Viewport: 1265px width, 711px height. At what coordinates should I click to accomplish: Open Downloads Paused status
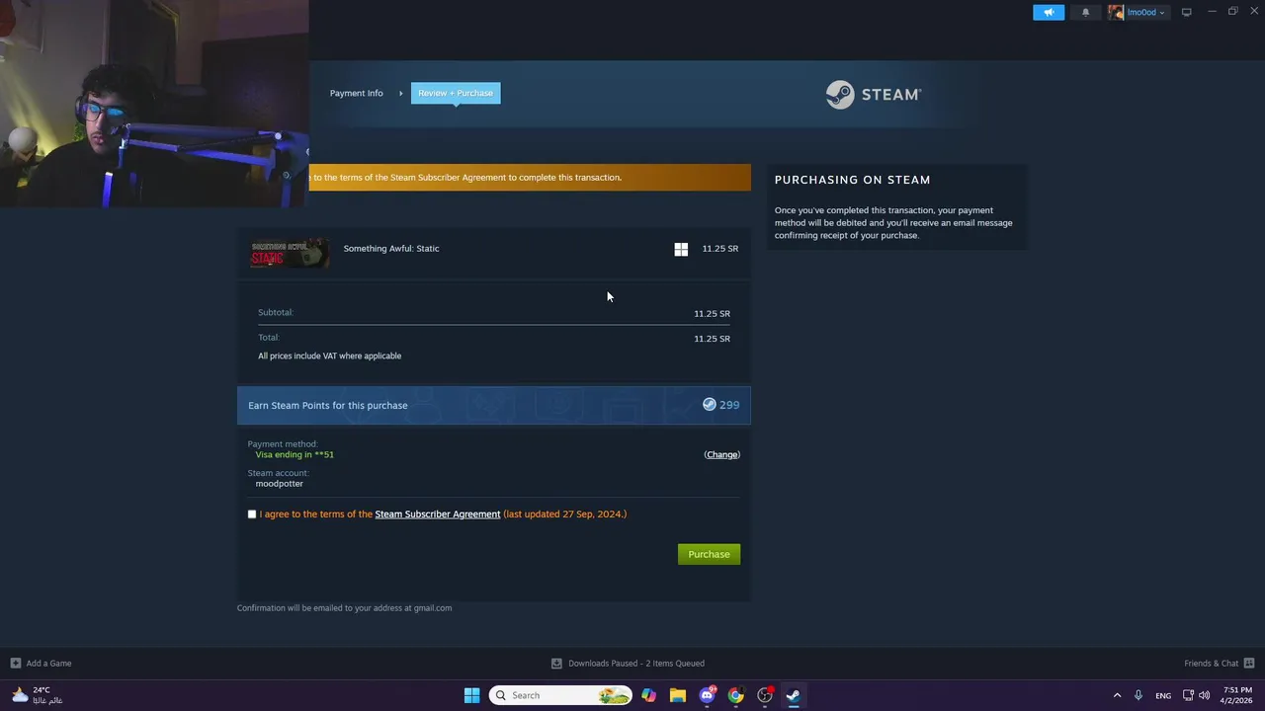coord(636,664)
